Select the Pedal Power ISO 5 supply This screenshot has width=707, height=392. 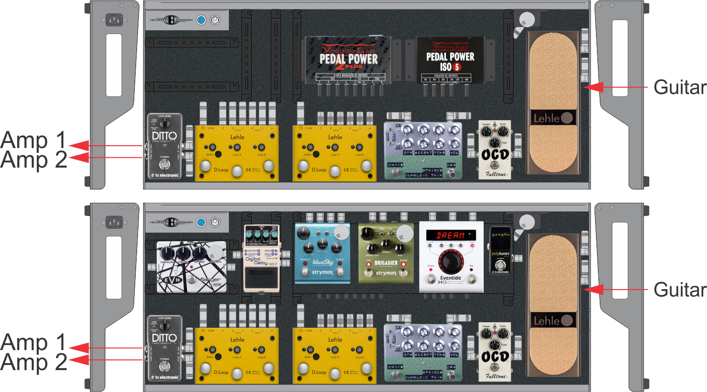(x=450, y=61)
